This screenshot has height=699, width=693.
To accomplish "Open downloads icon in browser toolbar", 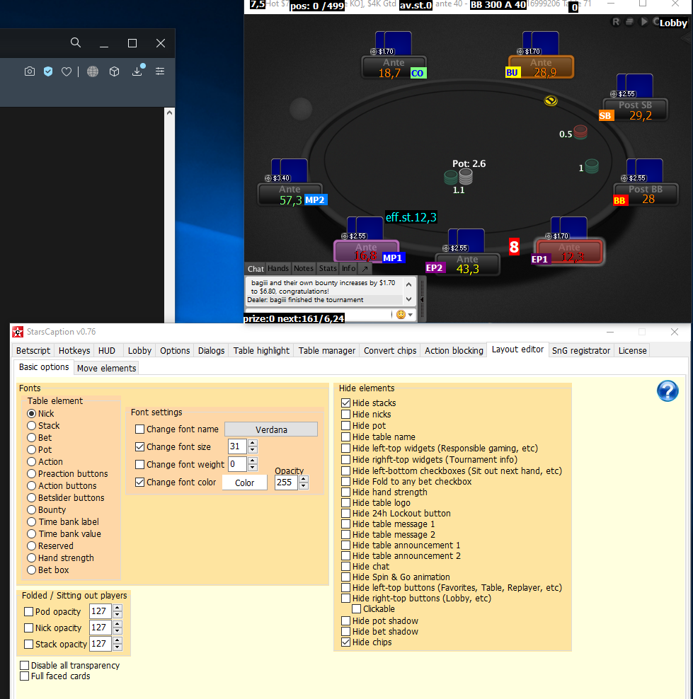I will coord(137,71).
